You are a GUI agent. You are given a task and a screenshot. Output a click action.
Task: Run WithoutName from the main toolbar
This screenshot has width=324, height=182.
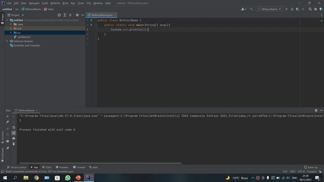287,9
